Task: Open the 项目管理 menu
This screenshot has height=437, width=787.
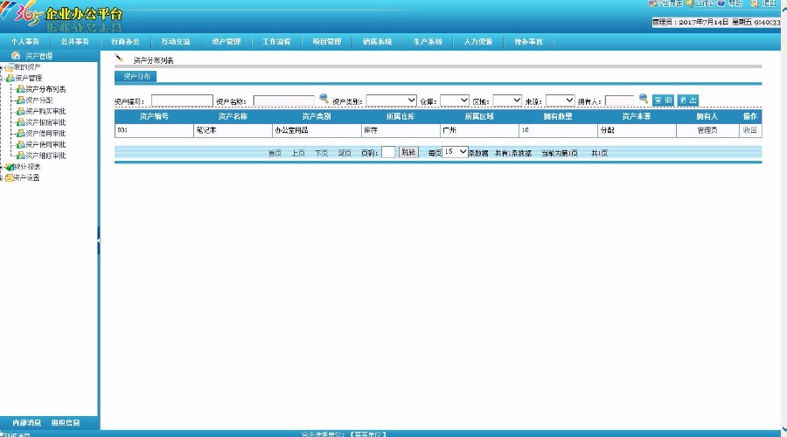Action: [327, 42]
